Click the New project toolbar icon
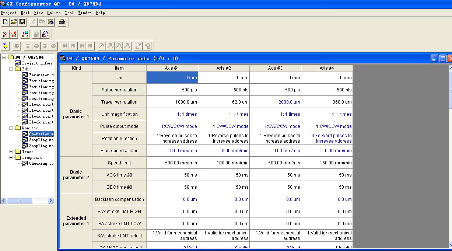The width and height of the screenshot is (452, 251). click(5, 22)
